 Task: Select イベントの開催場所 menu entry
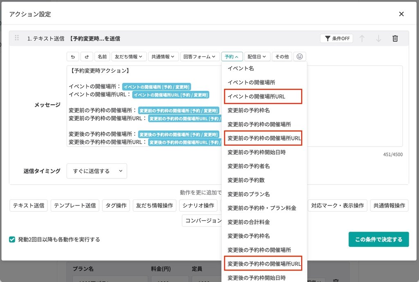[x=264, y=82]
